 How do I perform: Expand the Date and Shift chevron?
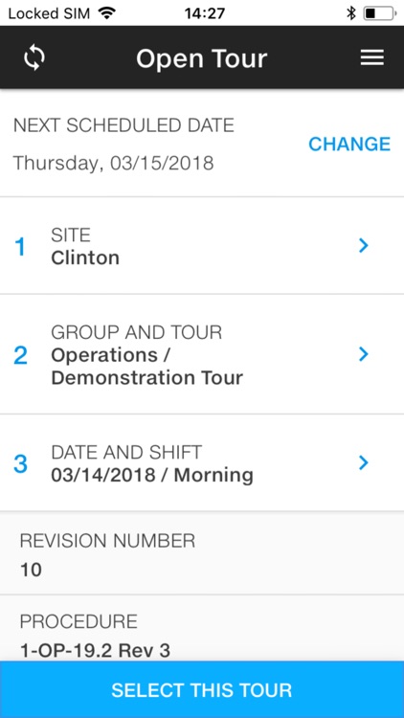click(x=363, y=462)
